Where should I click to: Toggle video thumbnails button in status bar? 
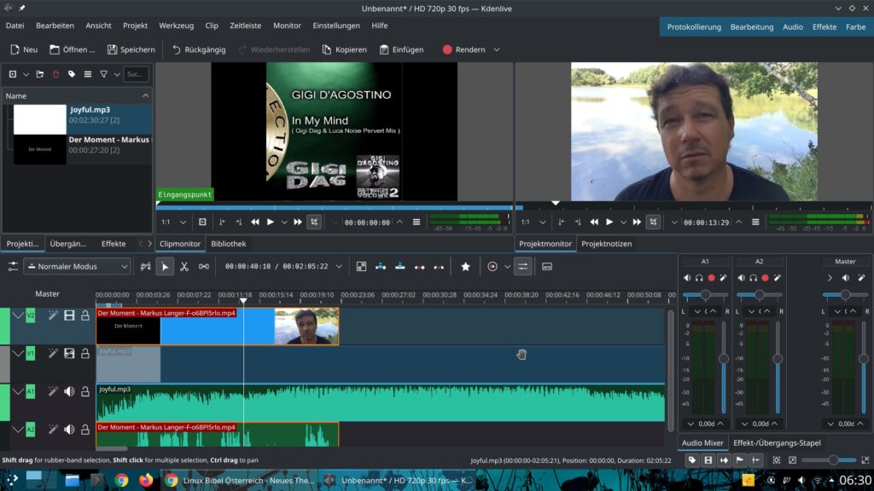coord(708,460)
